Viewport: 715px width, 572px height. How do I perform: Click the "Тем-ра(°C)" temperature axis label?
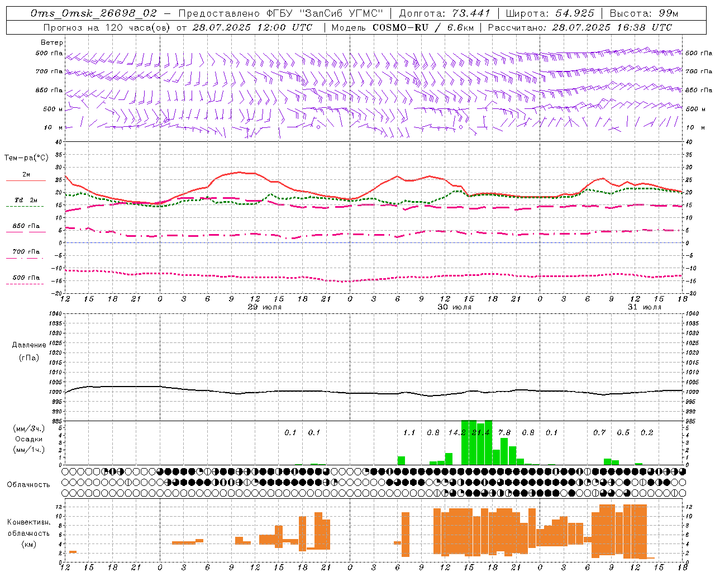[26, 158]
